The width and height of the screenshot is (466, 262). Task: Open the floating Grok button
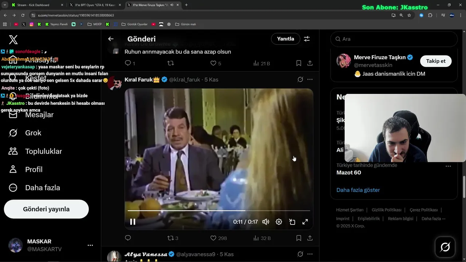(445, 247)
